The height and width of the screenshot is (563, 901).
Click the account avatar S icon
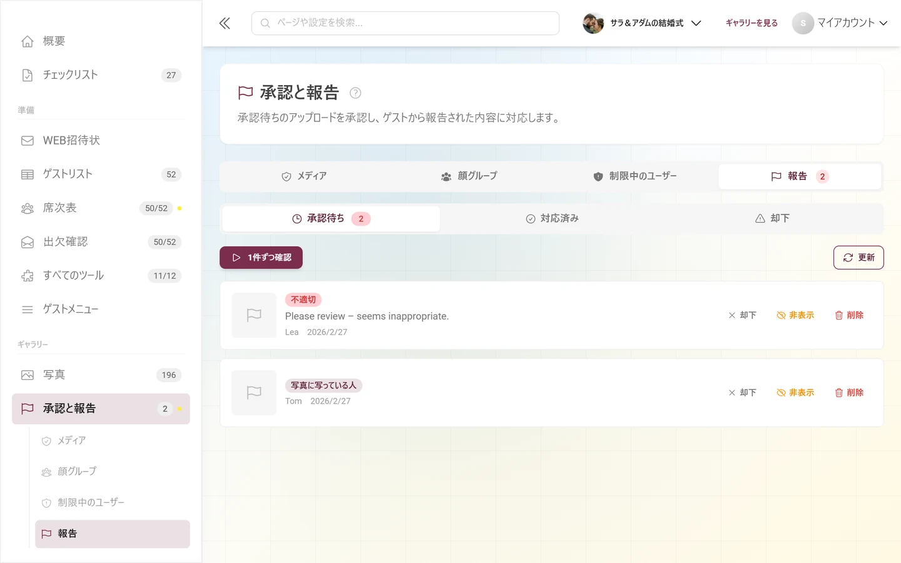pos(803,23)
